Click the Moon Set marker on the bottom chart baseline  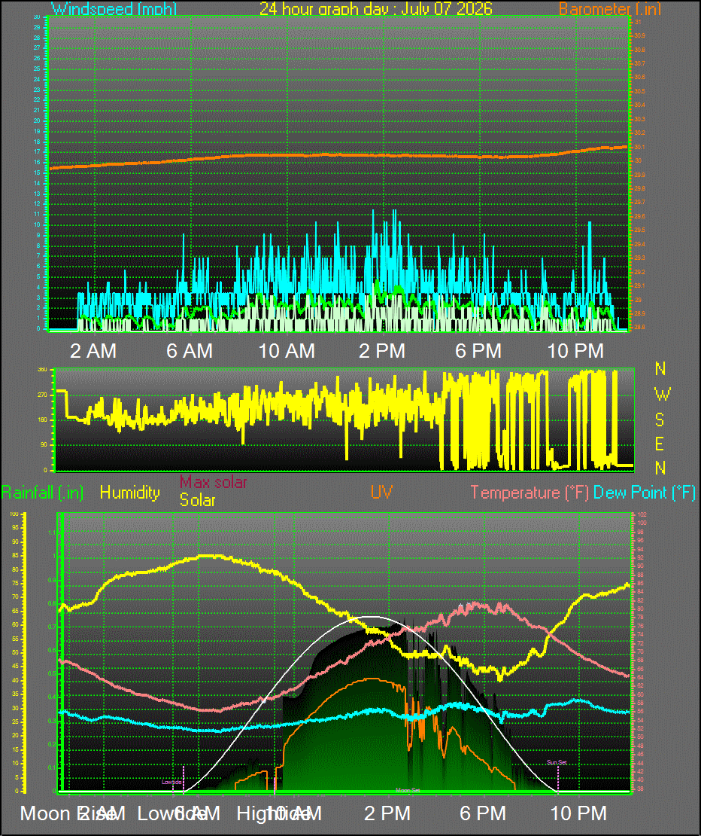tap(408, 790)
